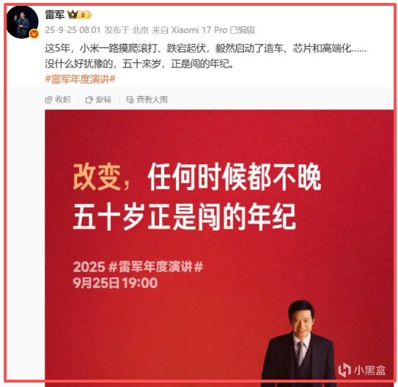Click the Xiaomi 17 Pro source link

click(199, 30)
